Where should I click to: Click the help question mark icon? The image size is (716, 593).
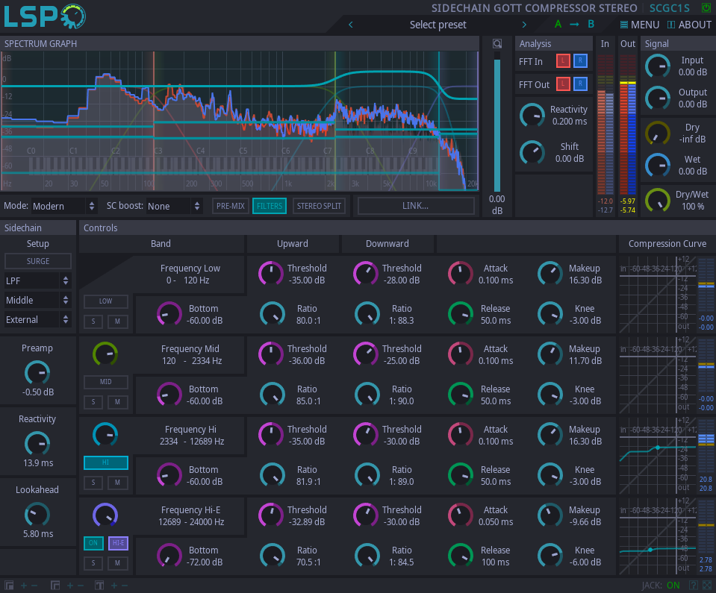pyautogui.click(x=693, y=586)
